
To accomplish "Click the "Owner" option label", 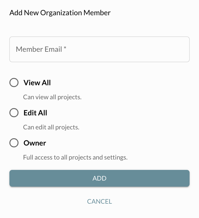I will point(35,143).
